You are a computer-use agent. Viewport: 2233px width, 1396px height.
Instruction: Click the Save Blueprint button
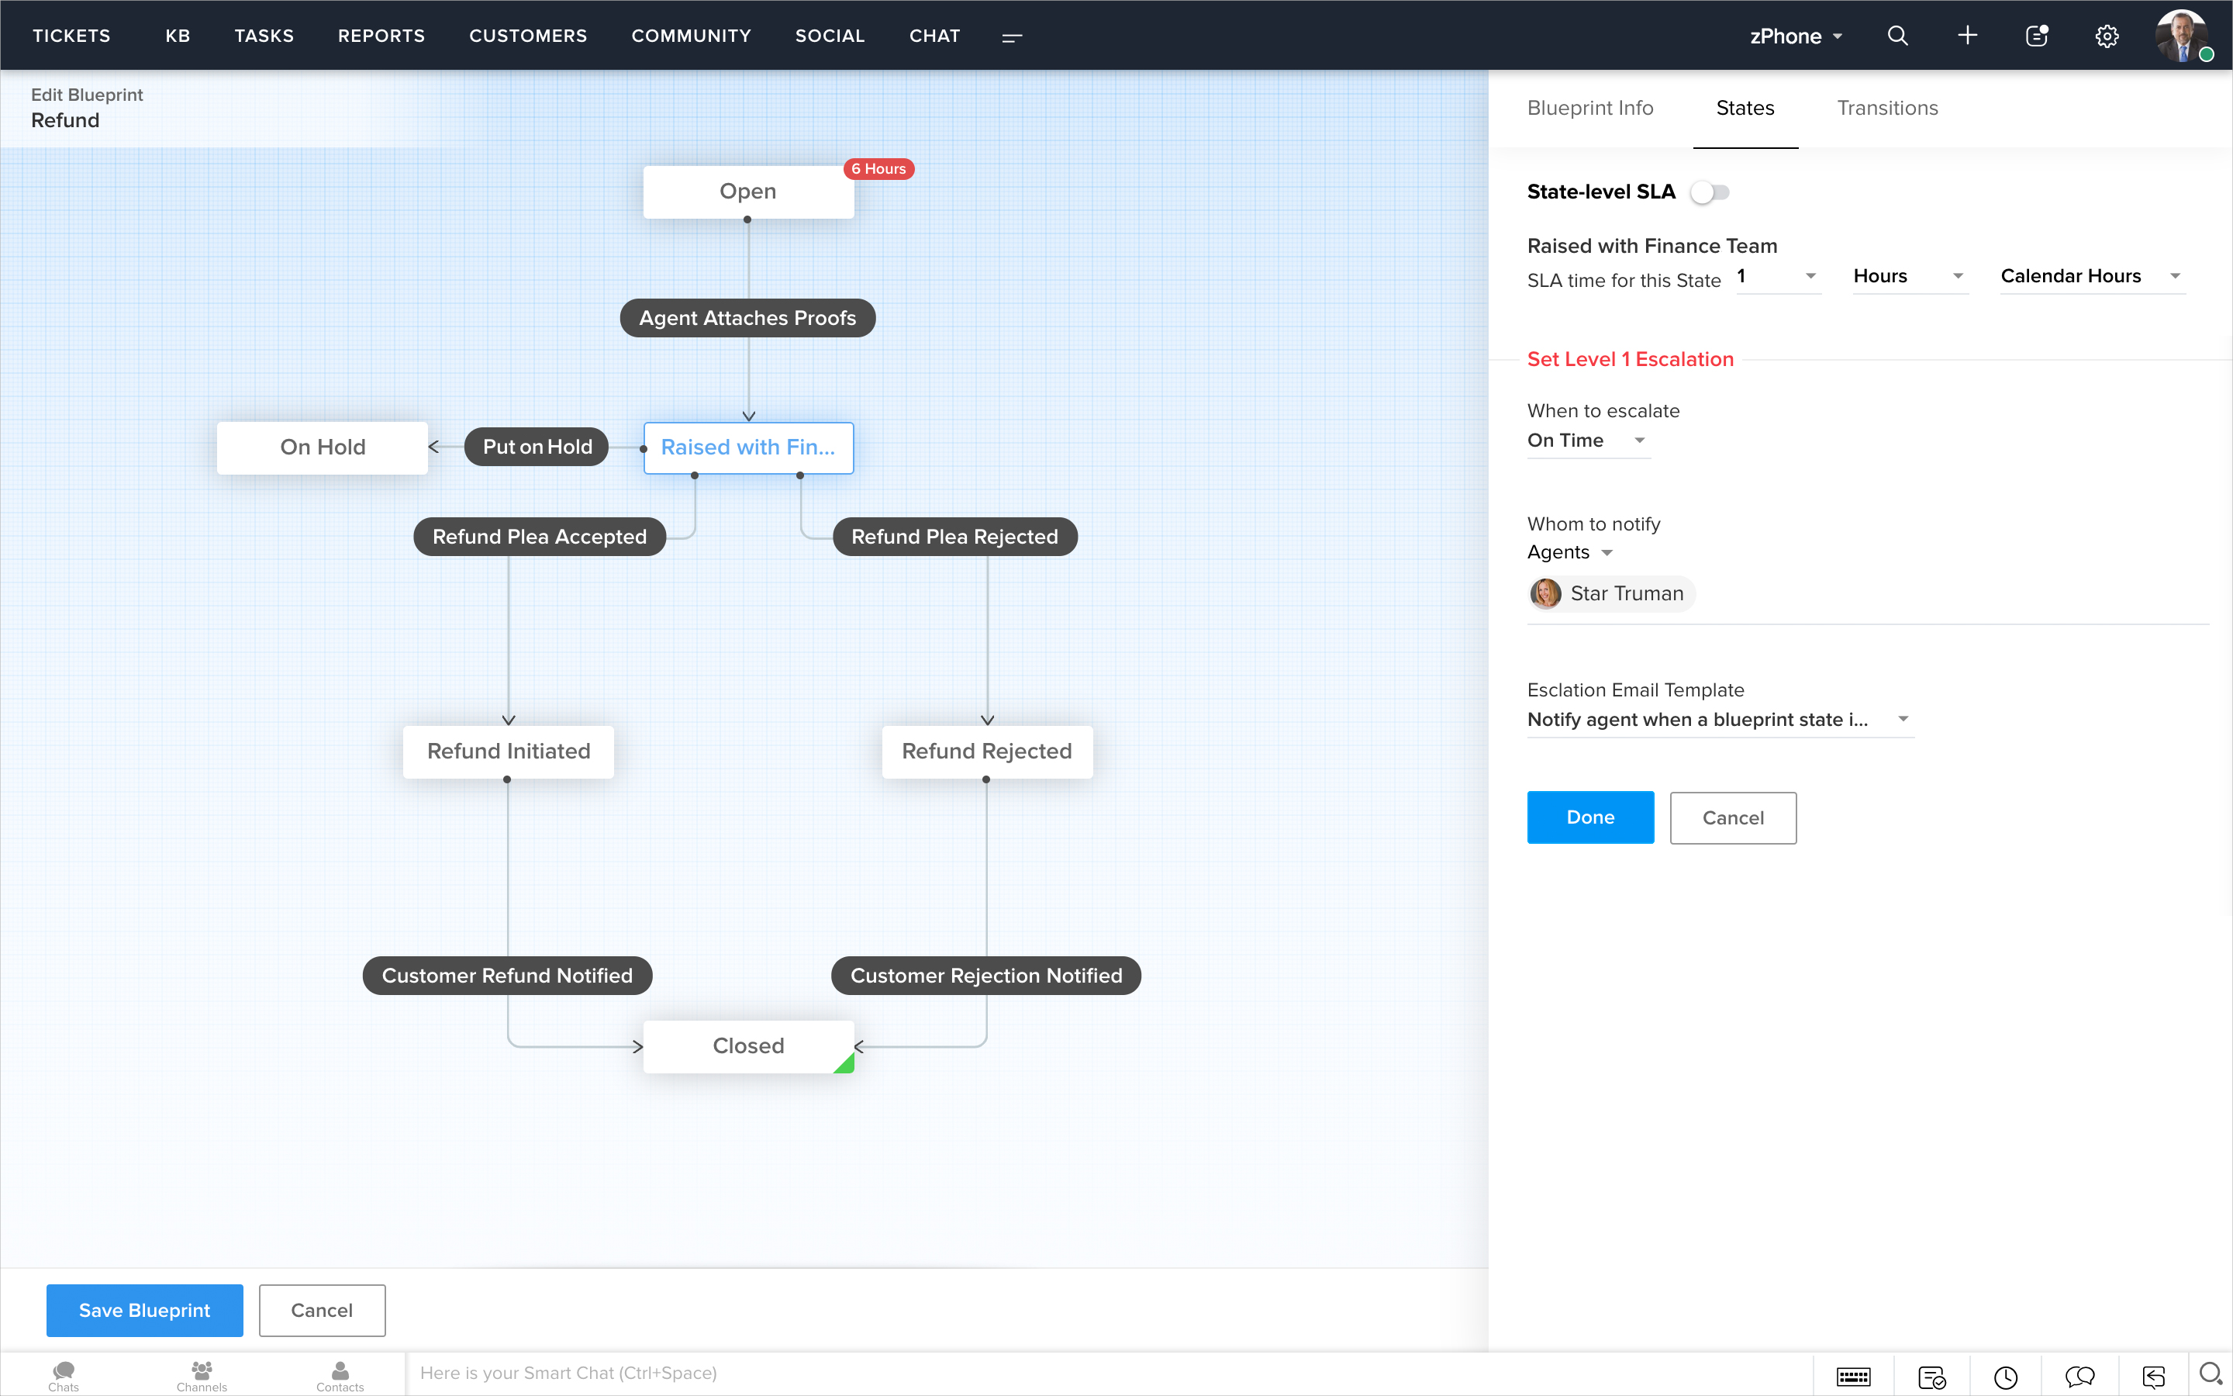tap(143, 1311)
